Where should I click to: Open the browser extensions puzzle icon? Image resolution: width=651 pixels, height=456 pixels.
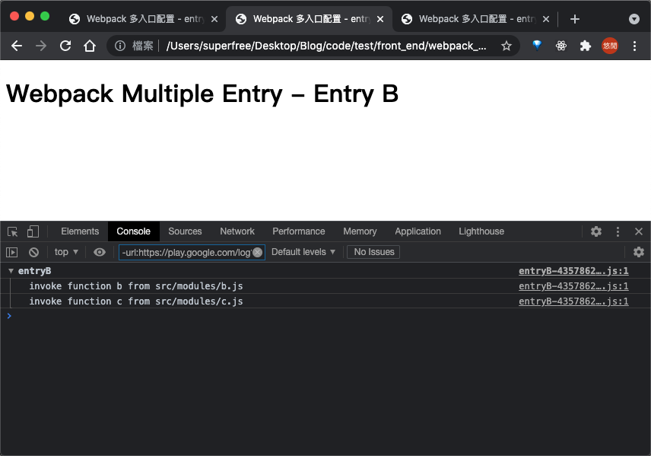[586, 46]
